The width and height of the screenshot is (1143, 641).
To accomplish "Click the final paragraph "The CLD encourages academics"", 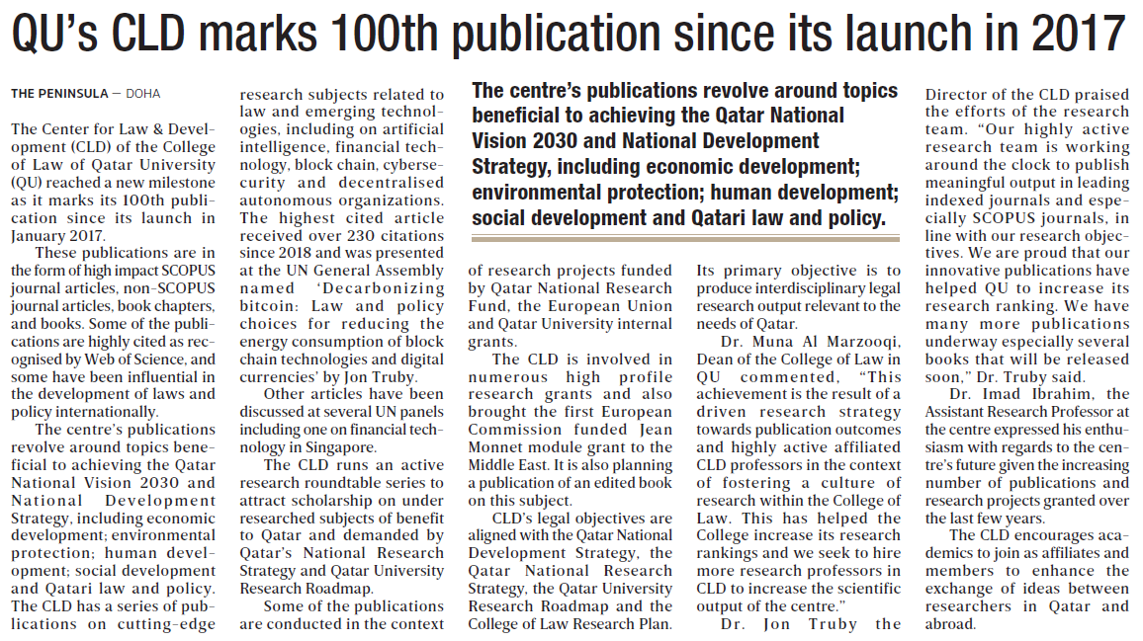I will (x=1026, y=580).
